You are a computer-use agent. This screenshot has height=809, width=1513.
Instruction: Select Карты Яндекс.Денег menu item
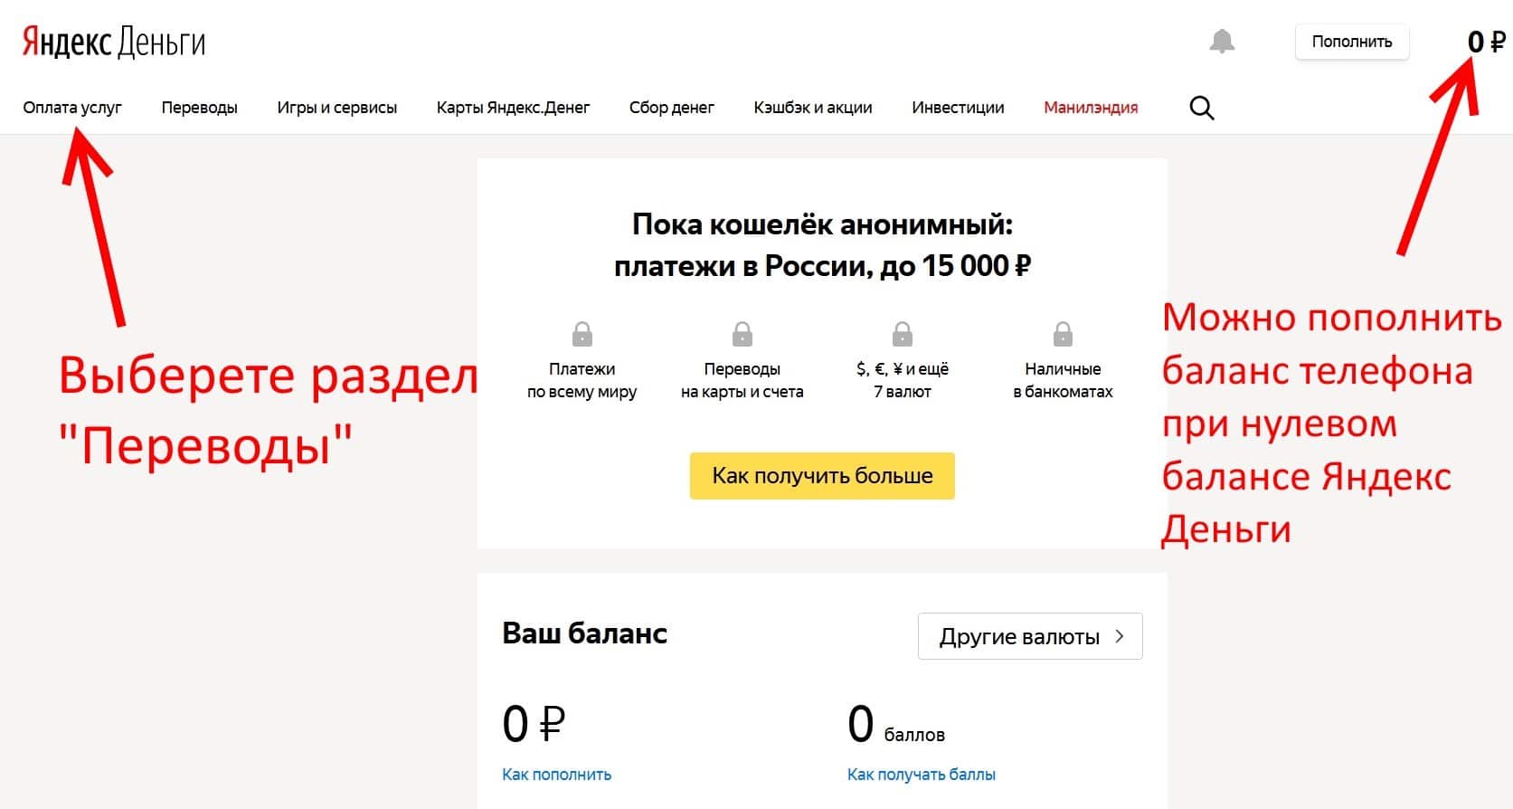click(x=513, y=108)
